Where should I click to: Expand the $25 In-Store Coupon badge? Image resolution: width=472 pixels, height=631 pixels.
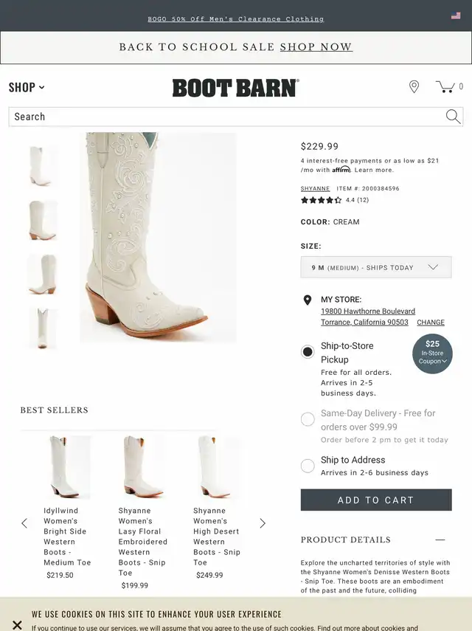432,354
